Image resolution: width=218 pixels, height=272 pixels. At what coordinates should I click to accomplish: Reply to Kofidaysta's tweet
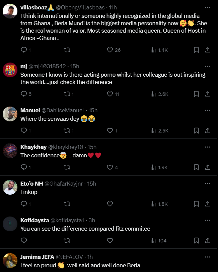click(24, 240)
